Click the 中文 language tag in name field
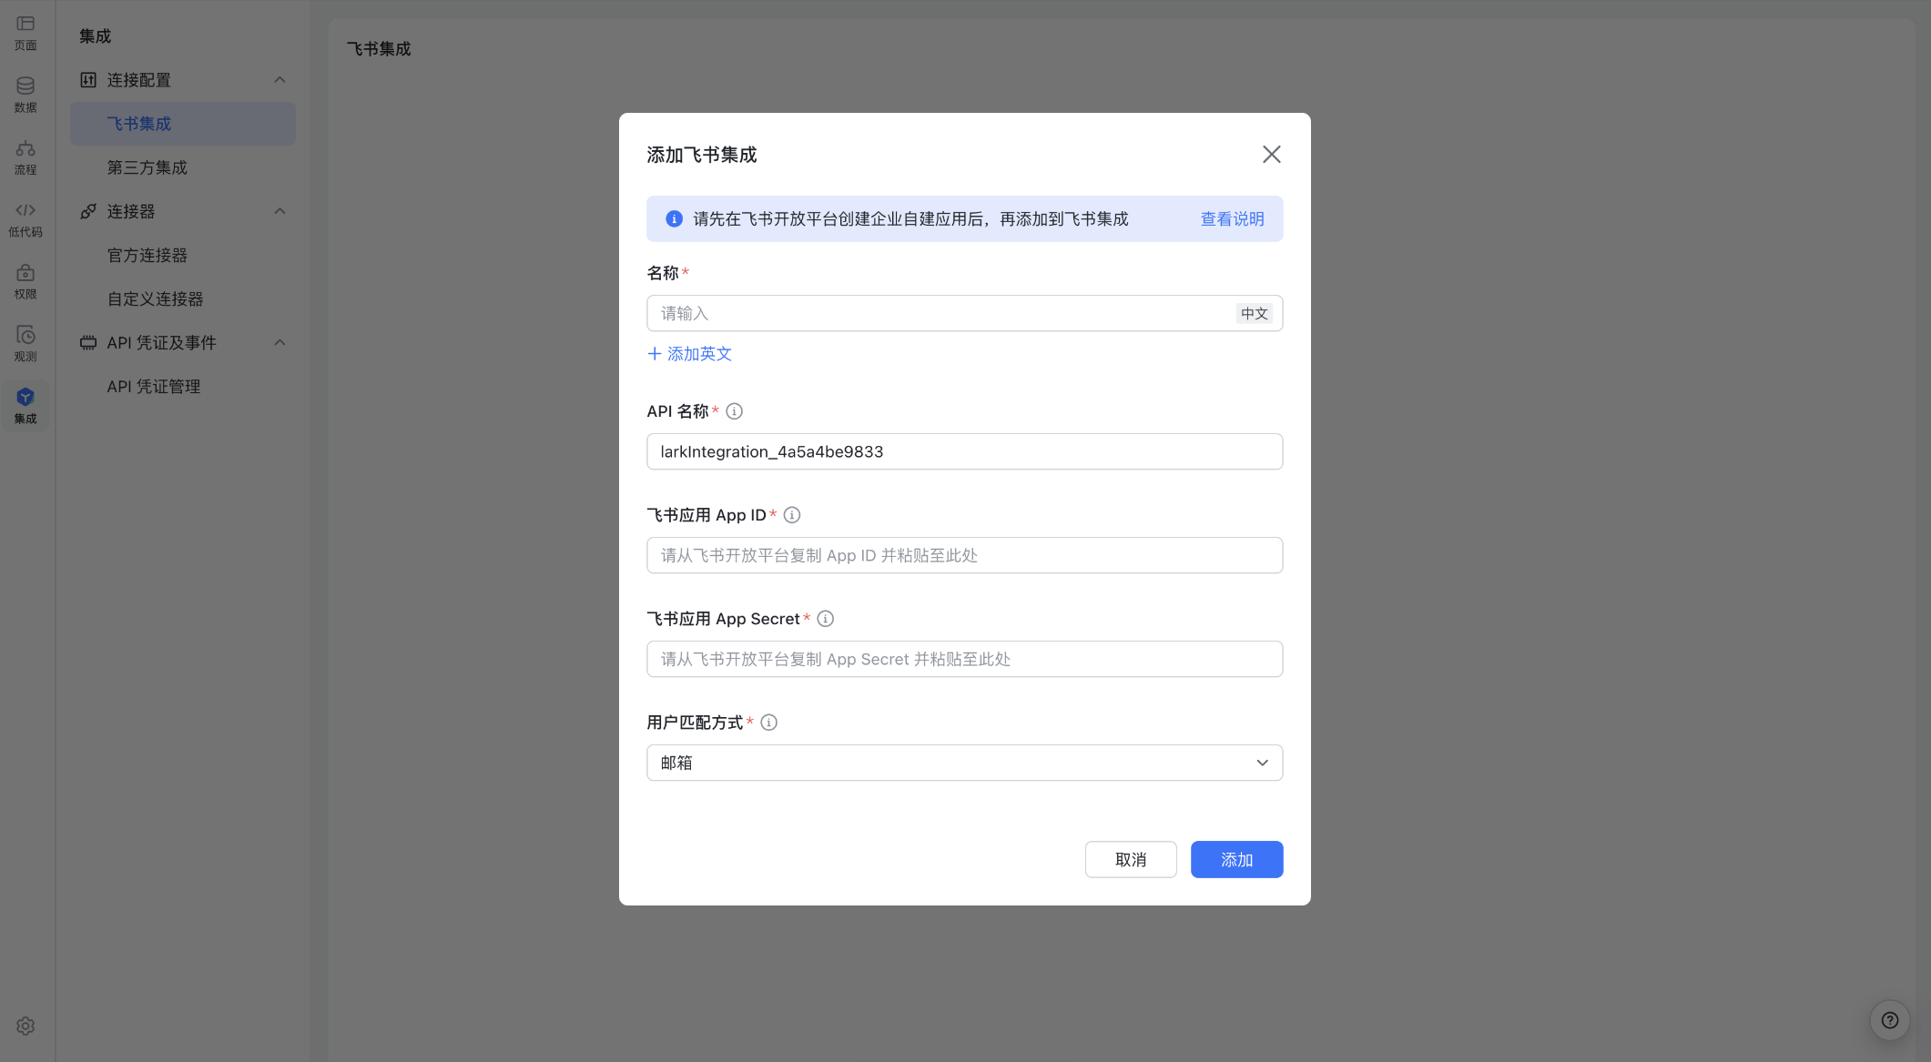 pyautogui.click(x=1254, y=313)
